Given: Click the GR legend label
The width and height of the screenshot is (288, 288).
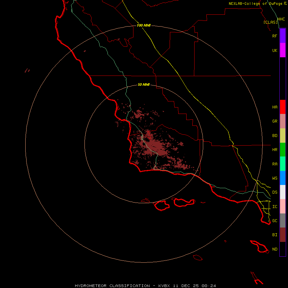Looking at the screenshot, I should click(275, 121).
